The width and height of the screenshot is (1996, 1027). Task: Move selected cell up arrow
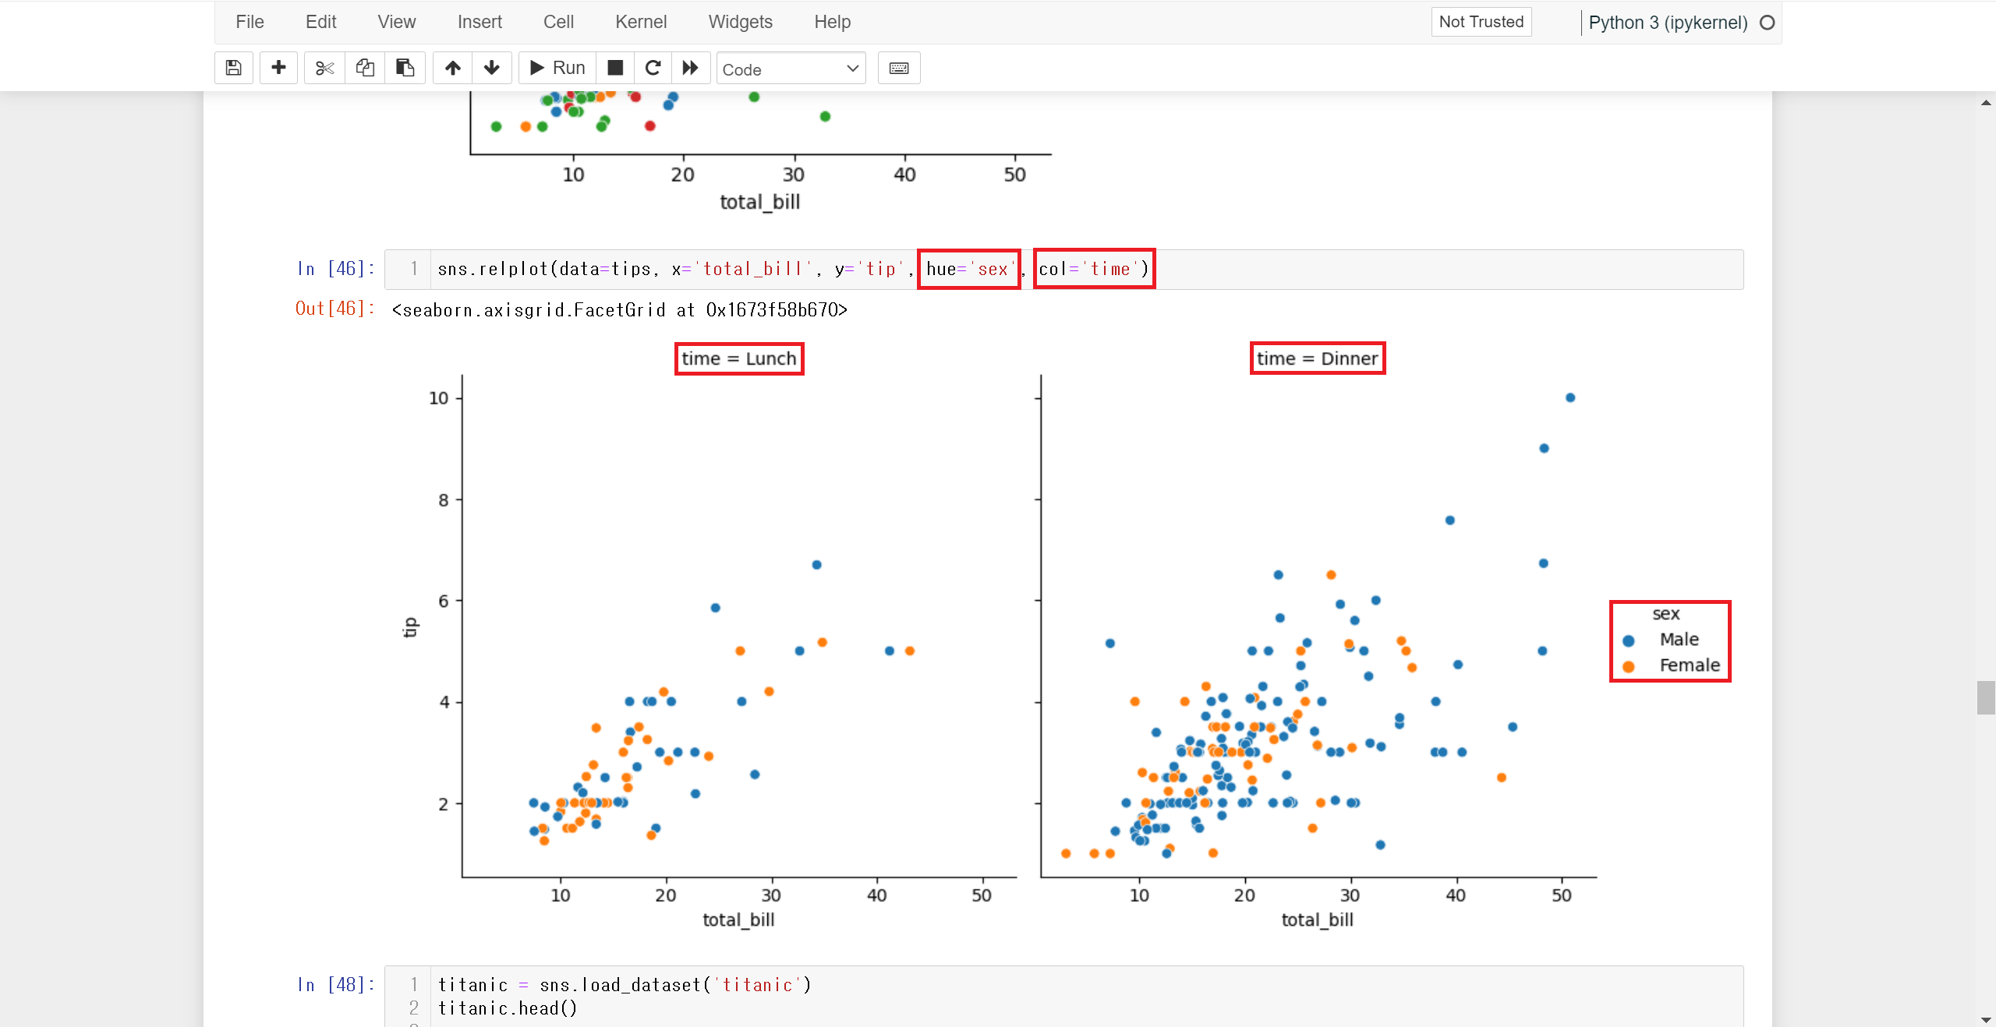(x=452, y=68)
